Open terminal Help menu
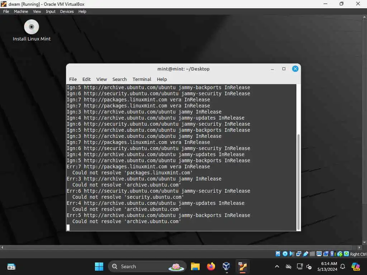Image resolution: width=367 pixels, height=275 pixels. pos(162,79)
